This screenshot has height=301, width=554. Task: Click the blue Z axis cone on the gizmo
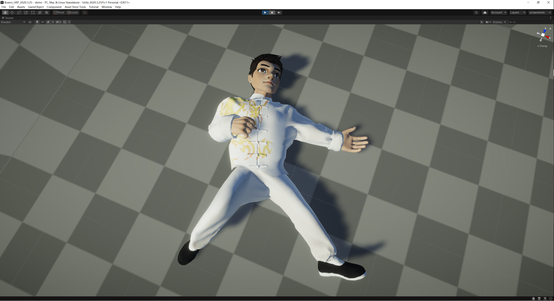click(545, 30)
